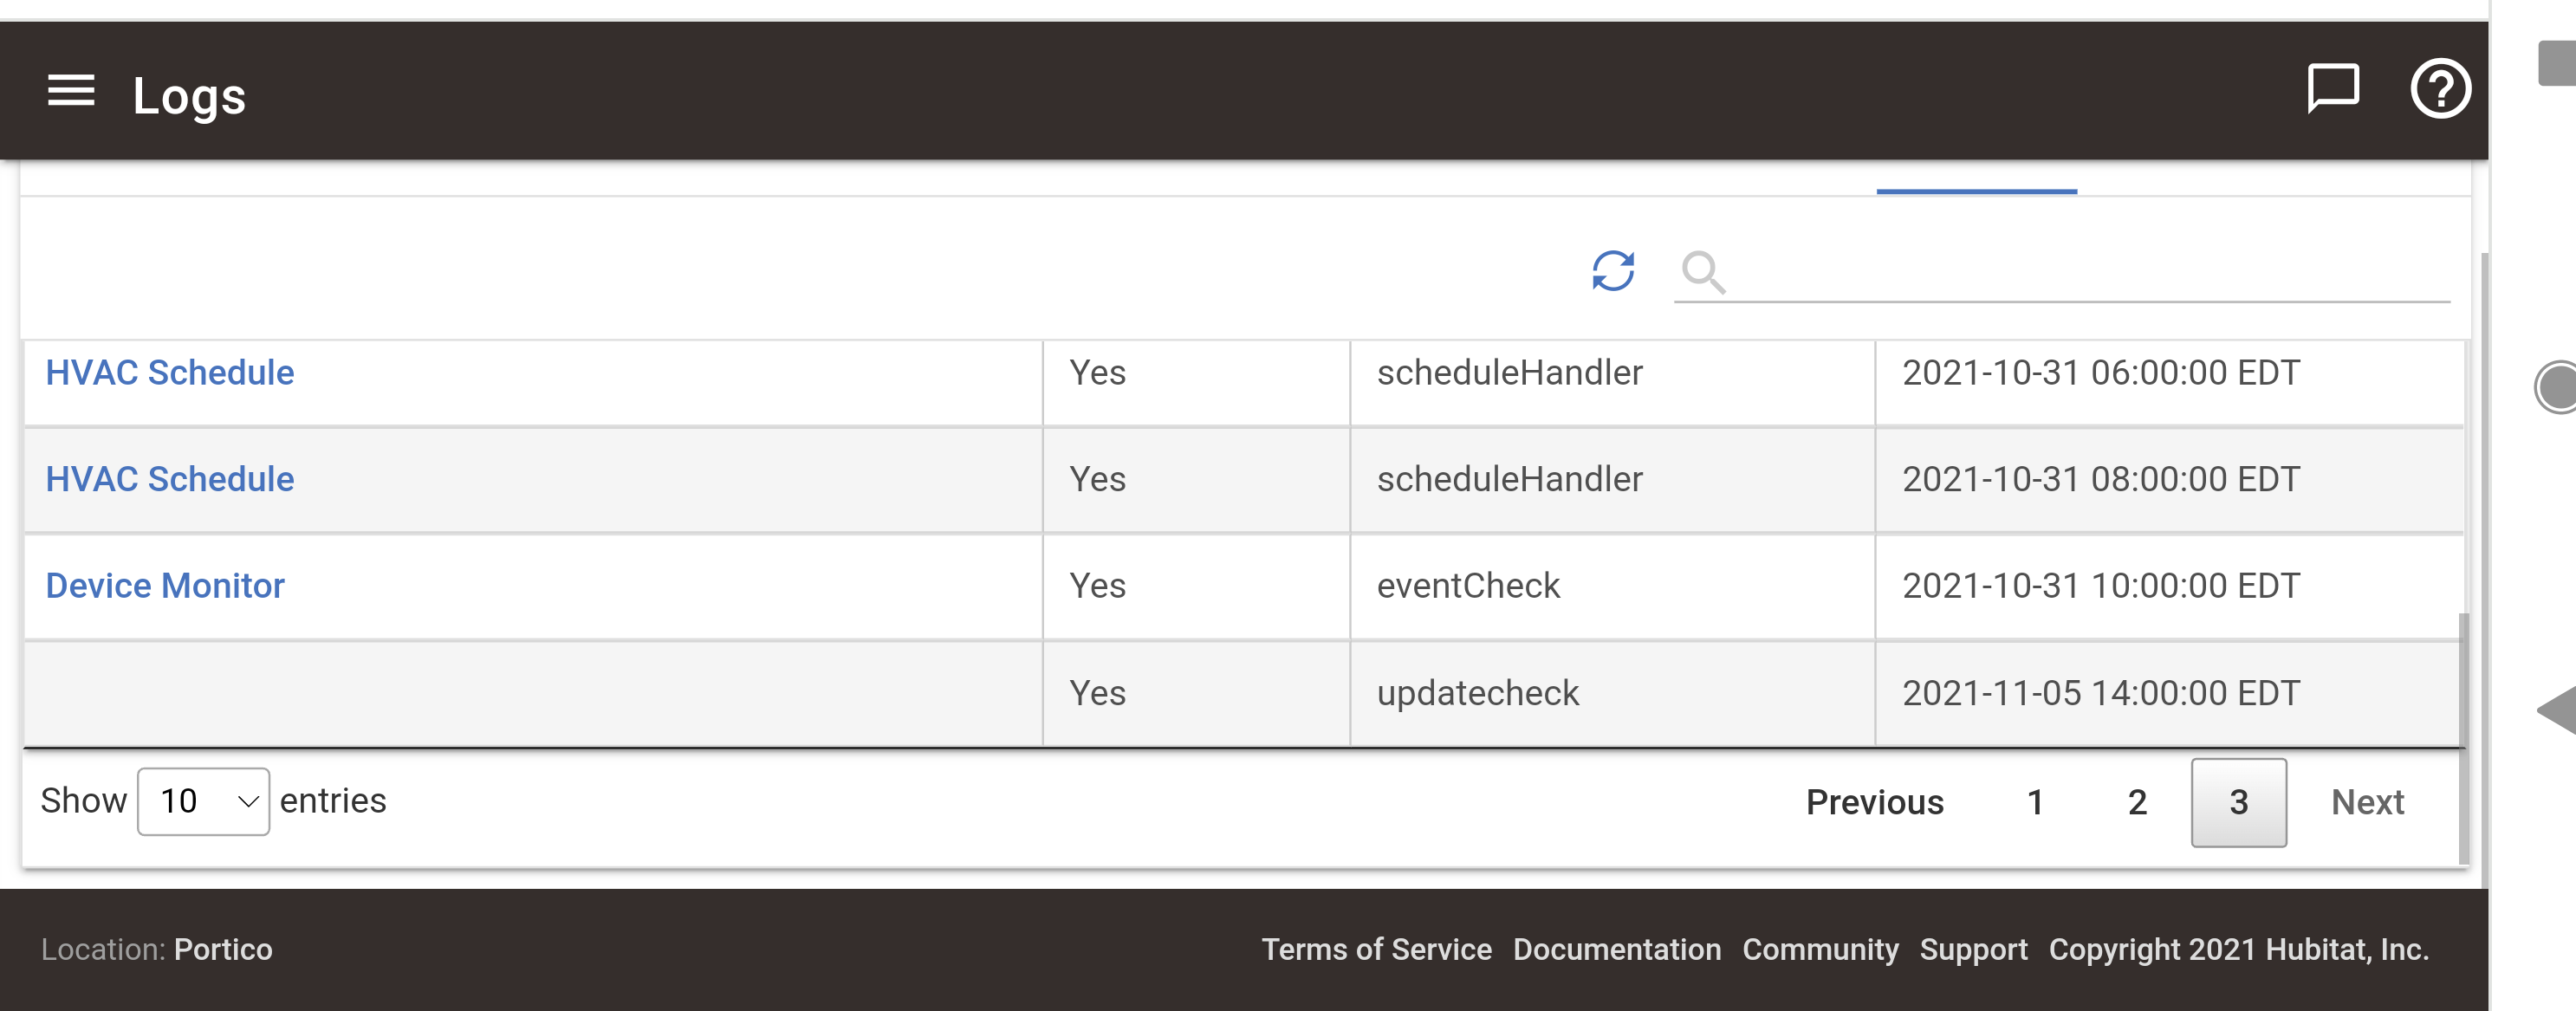
Task: Click the table's vertical scrollbar
Action: tap(2464, 738)
